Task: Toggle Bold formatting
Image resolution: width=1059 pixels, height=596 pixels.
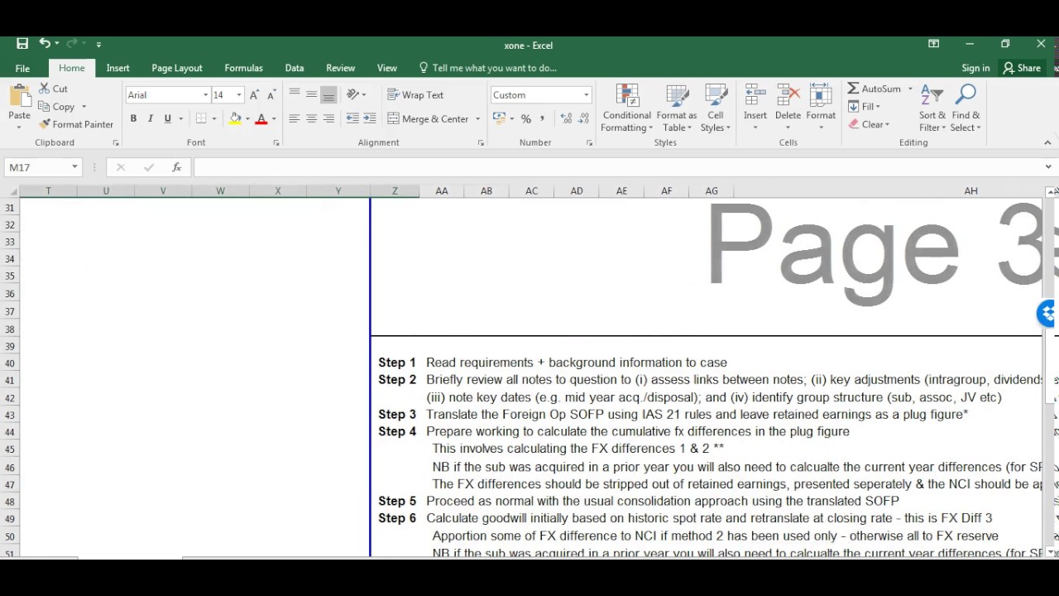Action: coord(133,119)
